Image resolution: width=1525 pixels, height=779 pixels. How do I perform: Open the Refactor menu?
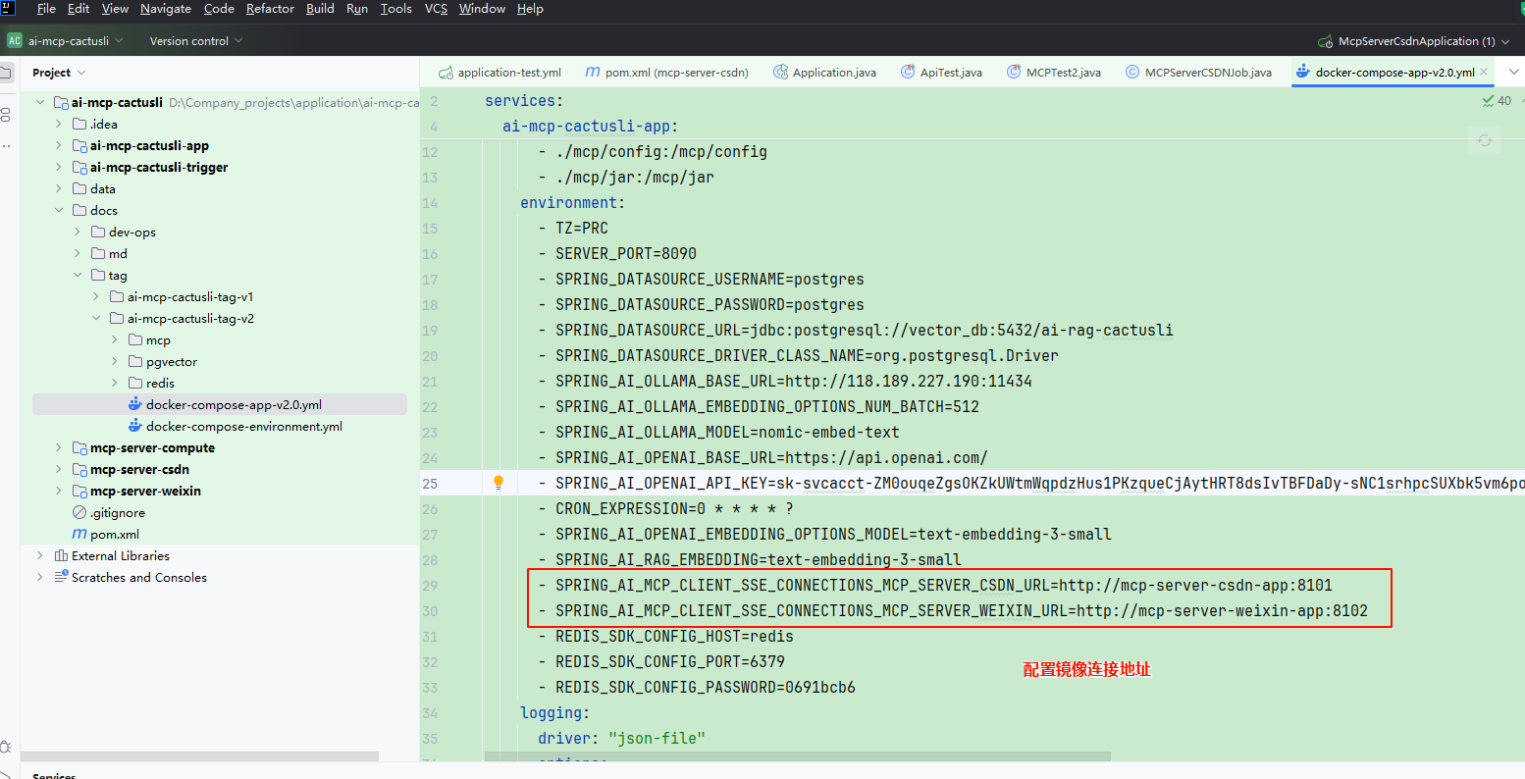coord(270,9)
